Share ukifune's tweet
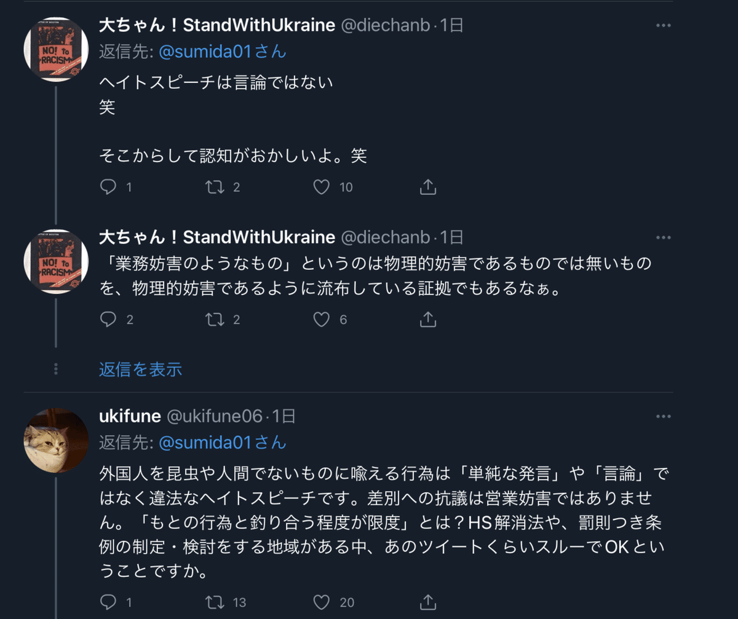Viewport: 738px width, 619px height. coord(428,602)
